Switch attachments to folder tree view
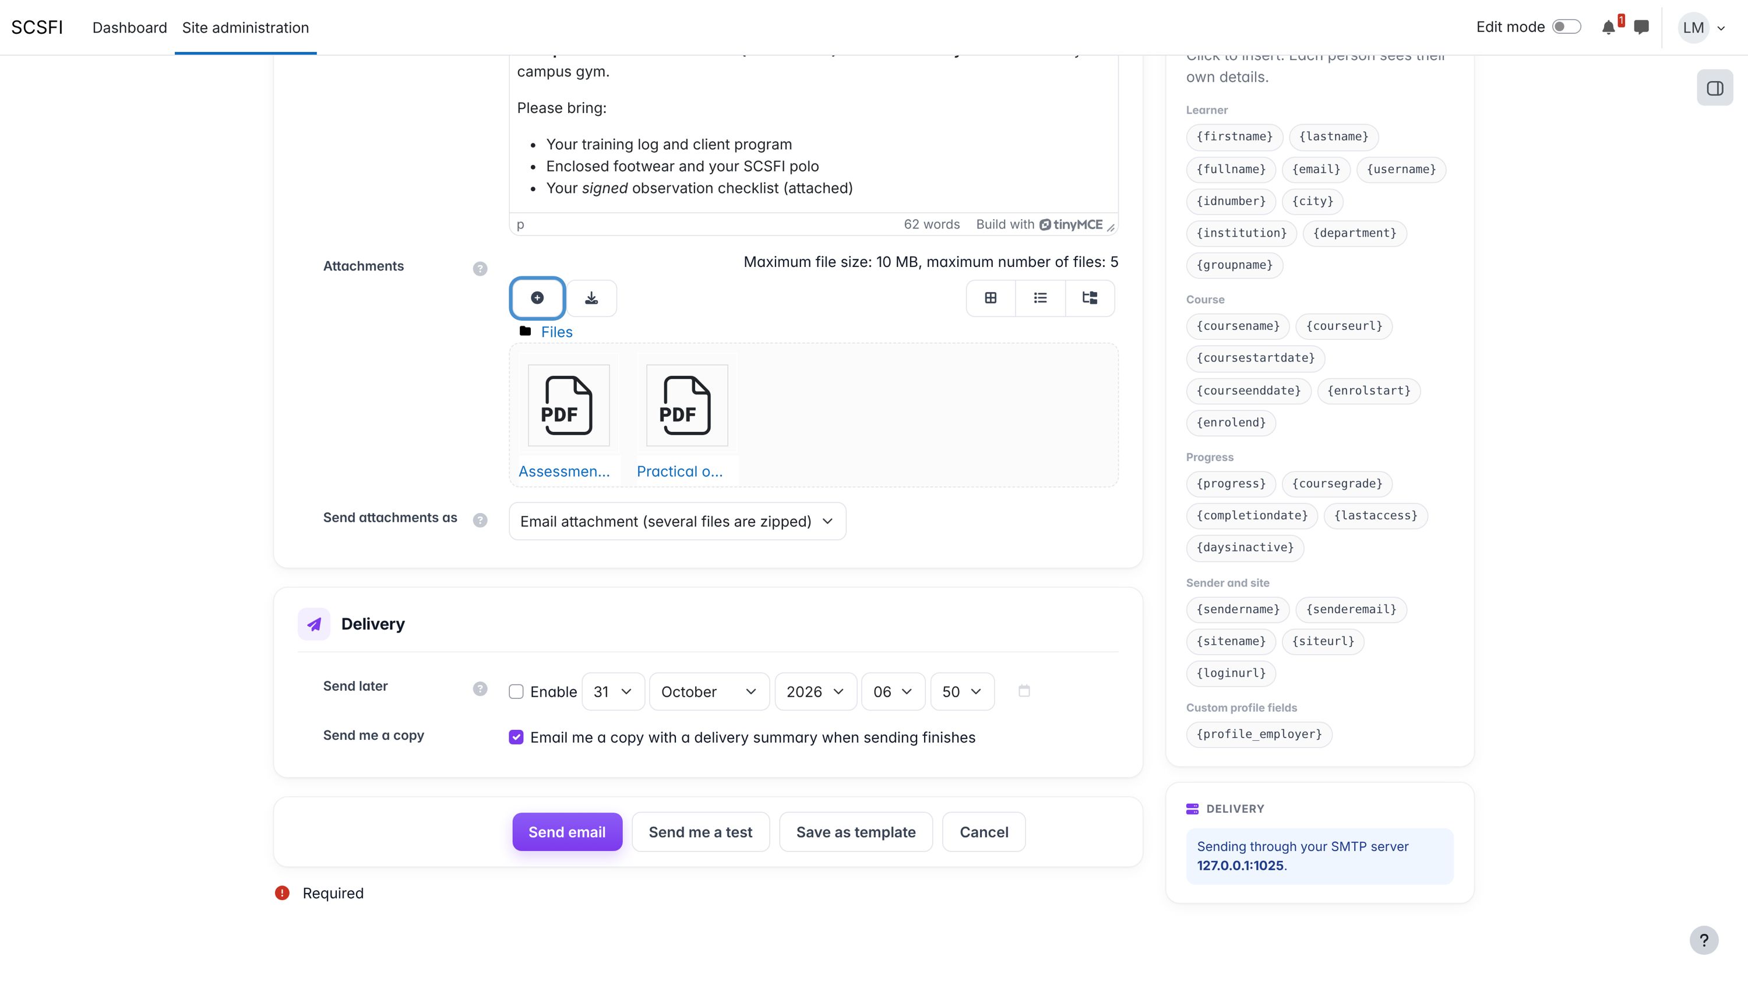Image resolution: width=1748 pixels, height=984 pixels. [1090, 298]
